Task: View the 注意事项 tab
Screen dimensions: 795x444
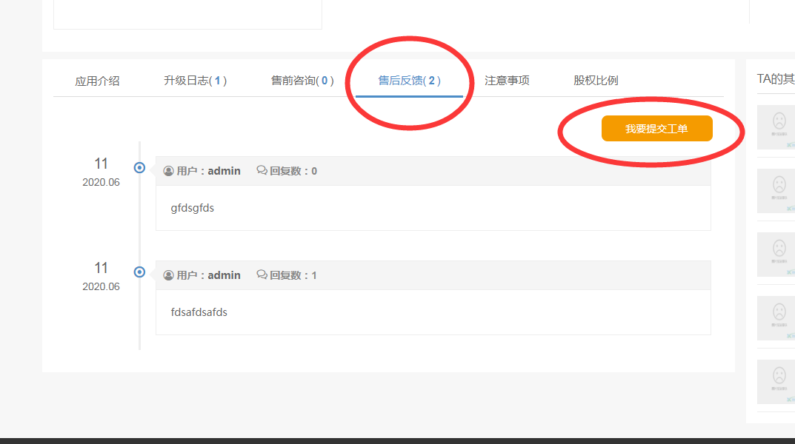Action: 507,81
